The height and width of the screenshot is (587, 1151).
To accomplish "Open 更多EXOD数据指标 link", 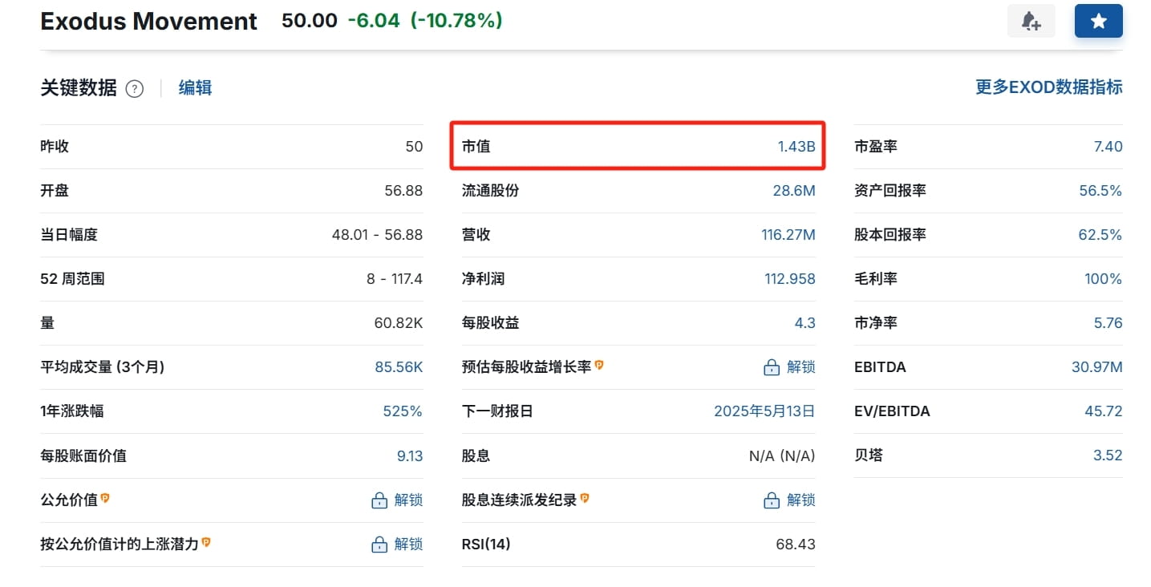I will click(1048, 87).
